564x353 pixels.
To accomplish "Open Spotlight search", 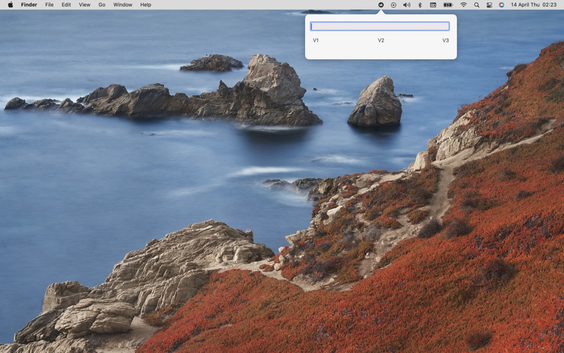I will 477,5.
